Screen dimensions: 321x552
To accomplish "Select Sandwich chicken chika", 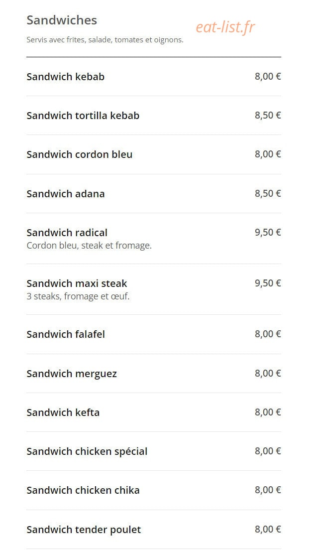I will pyautogui.click(x=83, y=490).
